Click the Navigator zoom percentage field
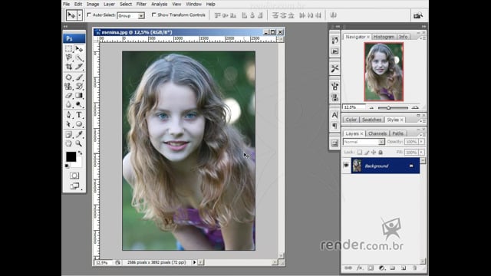This screenshot has width=491, height=276. click(x=354, y=107)
